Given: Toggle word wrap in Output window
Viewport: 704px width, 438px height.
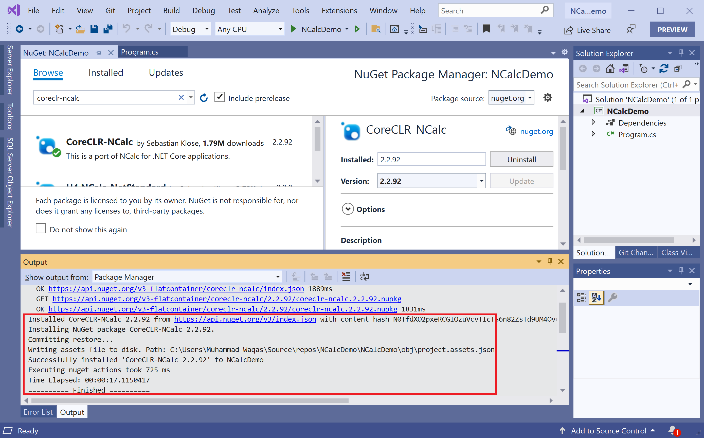Looking at the screenshot, I should click(365, 277).
